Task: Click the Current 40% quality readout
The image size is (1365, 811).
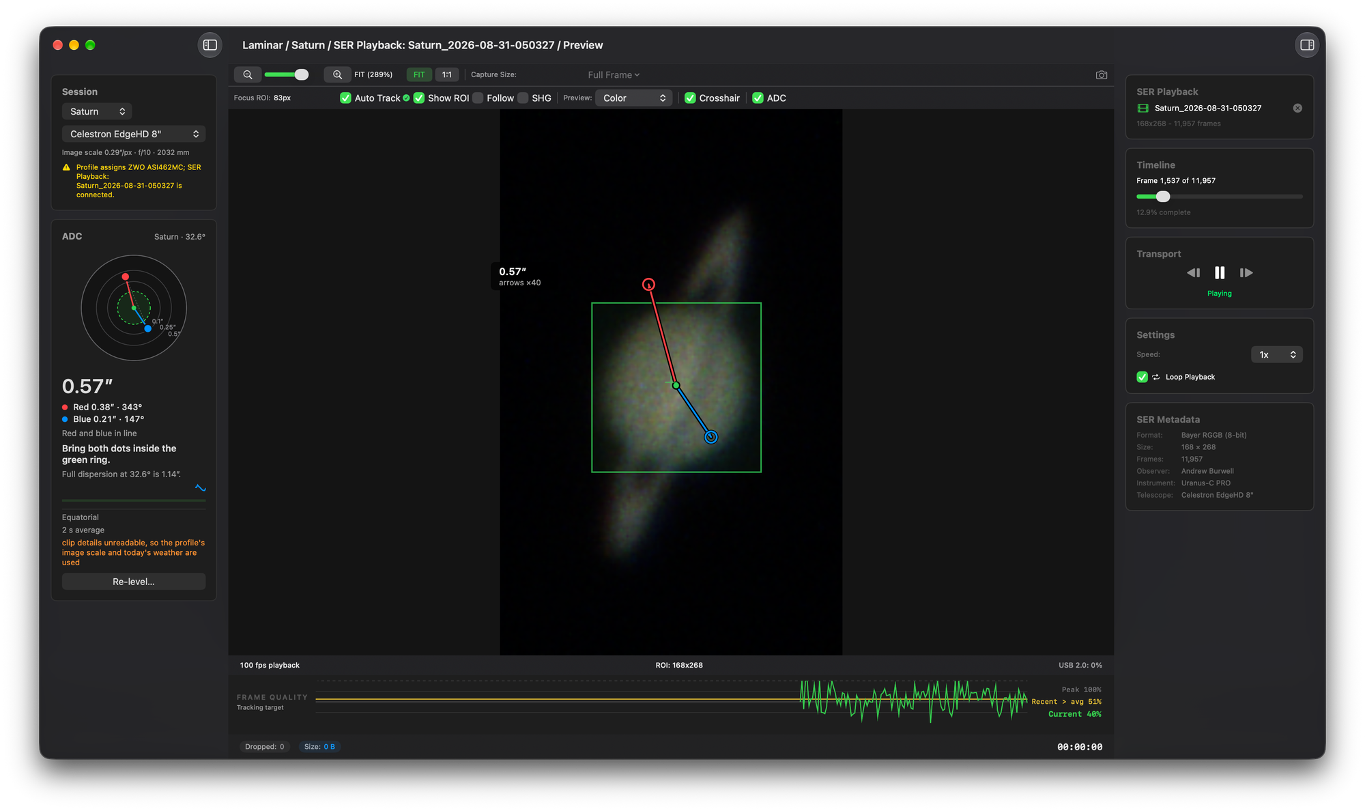Action: point(1075,714)
